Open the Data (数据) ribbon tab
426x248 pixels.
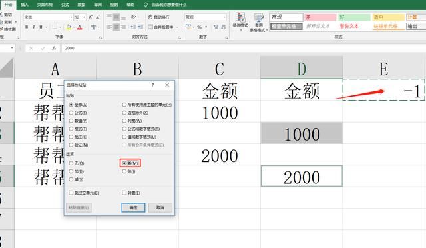[81, 5]
